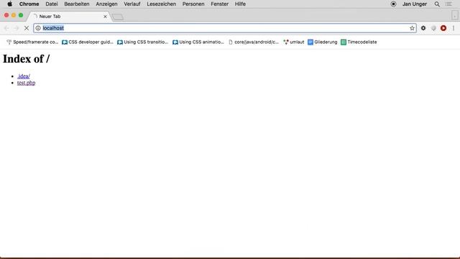The image size is (460, 259).
Task: Click the Index of / heading
Action: click(x=26, y=59)
